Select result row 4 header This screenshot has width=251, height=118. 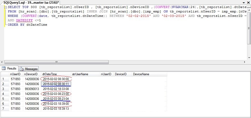point(5,94)
